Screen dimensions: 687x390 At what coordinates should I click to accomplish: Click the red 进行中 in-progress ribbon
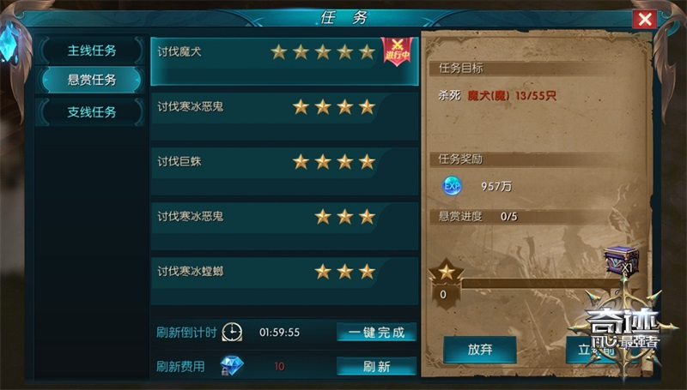[397, 51]
